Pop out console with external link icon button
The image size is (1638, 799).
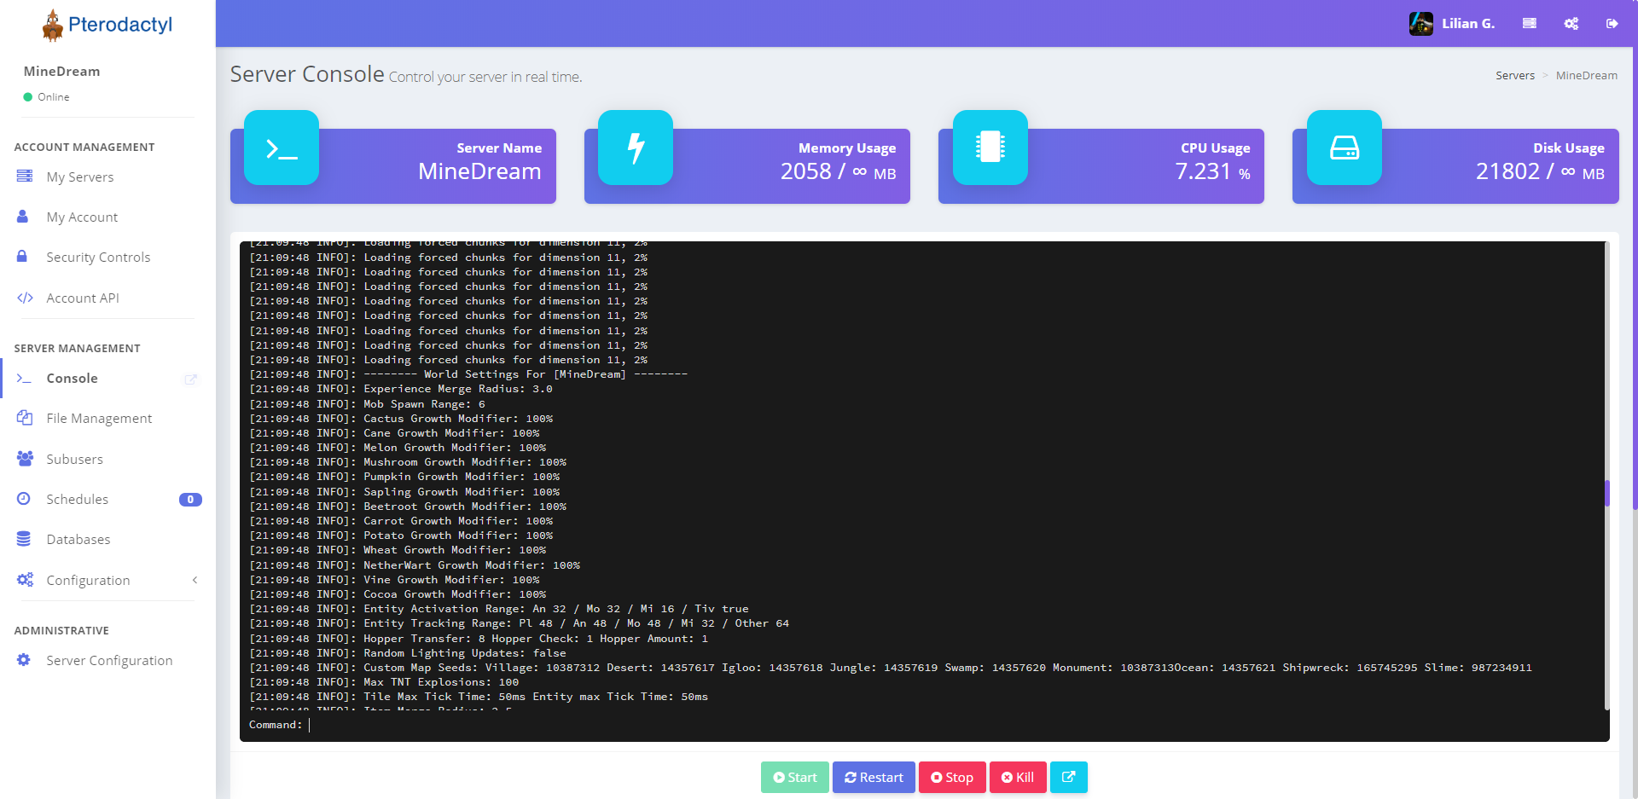tap(1068, 777)
